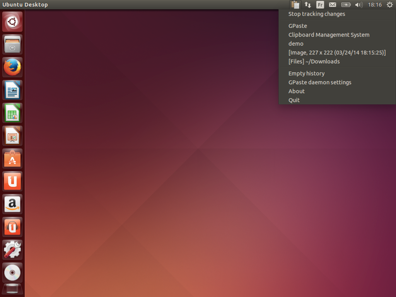Open the Ubuntu One Music launcher icon

(x=12, y=227)
